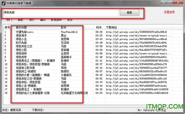
Task: Click the artist 李刚
Action: point(64,68)
